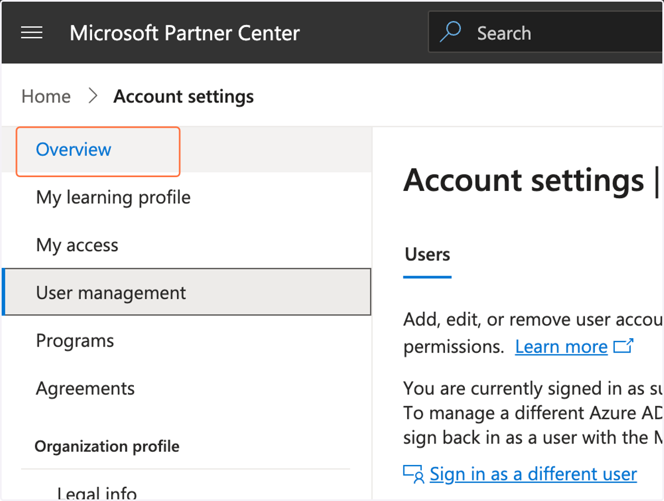Click the Account settings page heading
The image size is (664, 501).
(523, 180)
